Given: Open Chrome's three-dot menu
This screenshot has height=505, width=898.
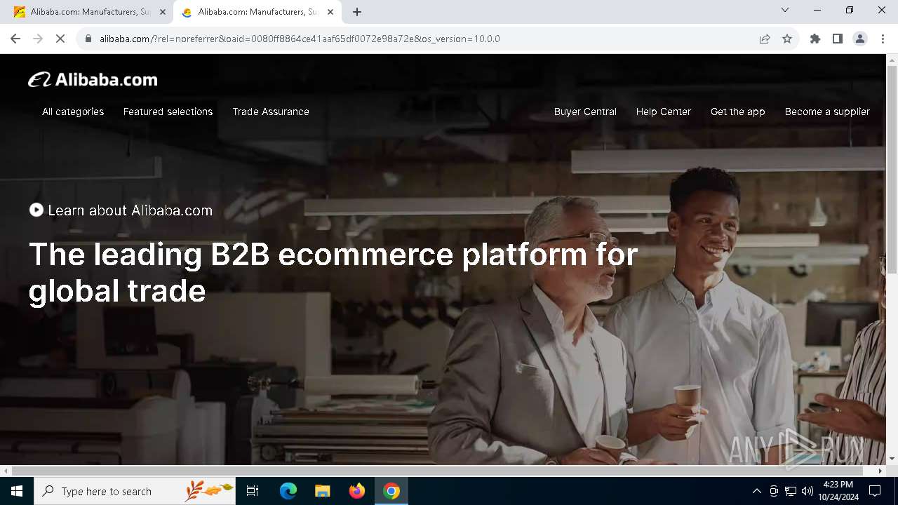Looking at the screenshot, I should (883, 39).
